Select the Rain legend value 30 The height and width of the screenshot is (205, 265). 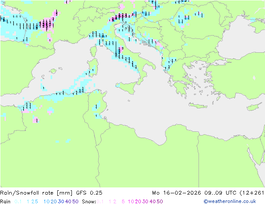(61, 202)
